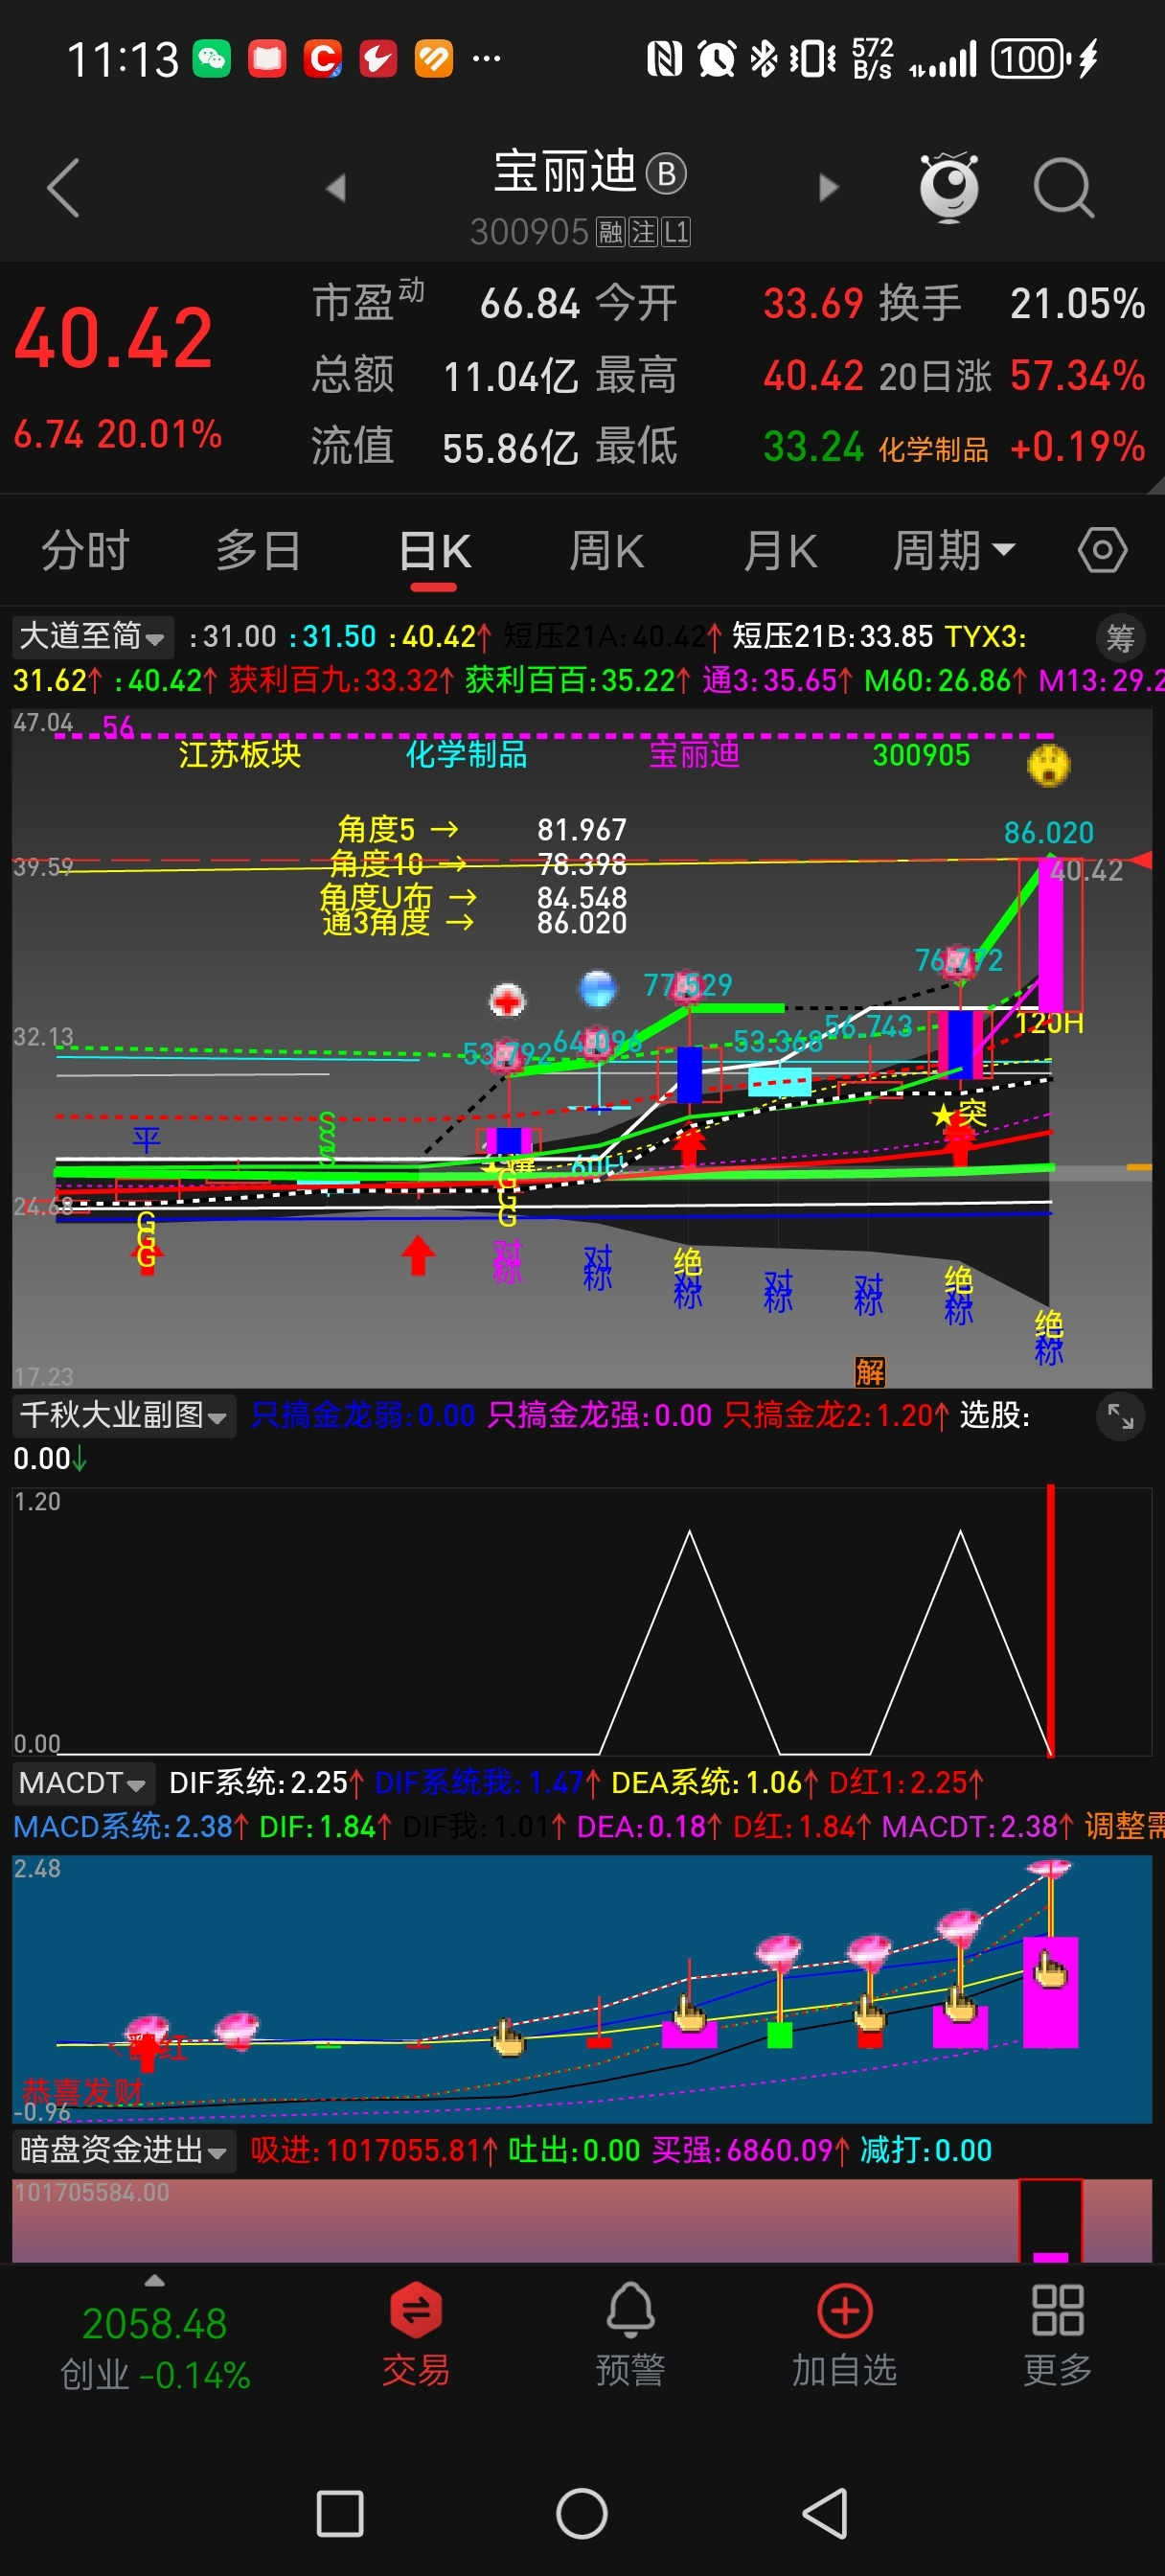Tap the 注 tag under title
The height and width of the screenshot is (2576, 1165).
(643, 233)
